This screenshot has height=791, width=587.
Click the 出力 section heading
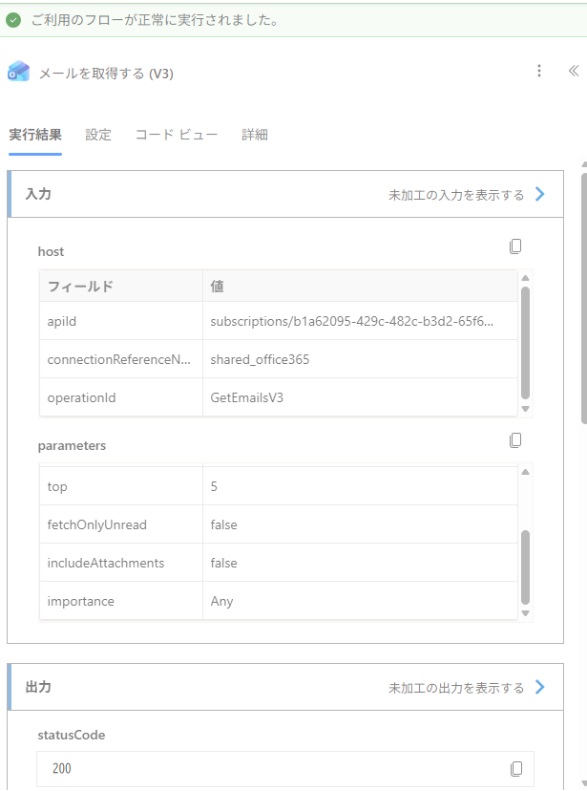click(38, 687)
